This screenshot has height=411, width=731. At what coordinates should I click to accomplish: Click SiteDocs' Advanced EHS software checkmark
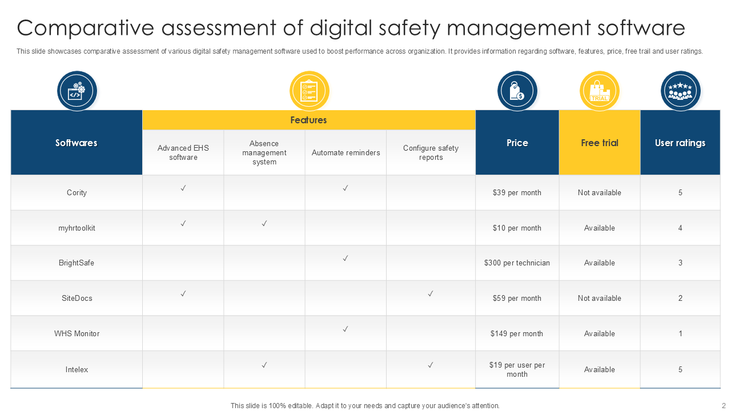coord(183,293)
